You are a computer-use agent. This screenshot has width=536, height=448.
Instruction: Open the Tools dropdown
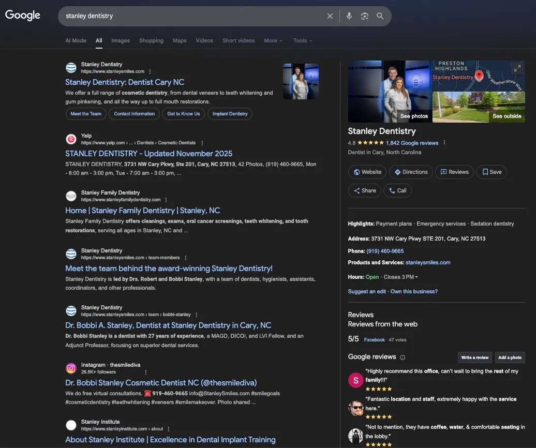pos(303,40)
